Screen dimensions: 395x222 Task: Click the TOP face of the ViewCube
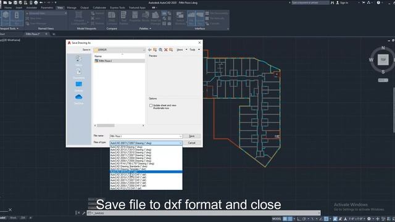coord(383,60)
